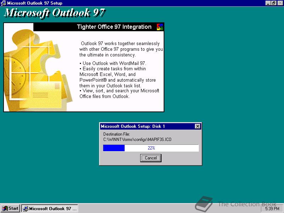Cancel the Outlook setup file copy
The height and width of the screenshot is (213, 284).
point(151,158)
